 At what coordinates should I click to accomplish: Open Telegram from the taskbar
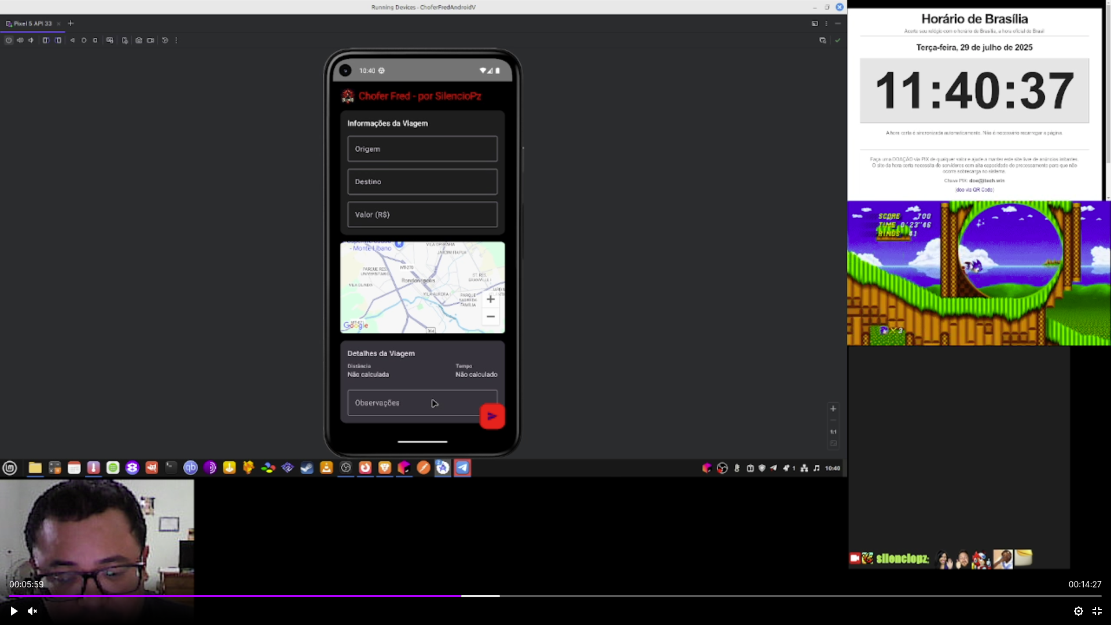[x=462, y=468]
